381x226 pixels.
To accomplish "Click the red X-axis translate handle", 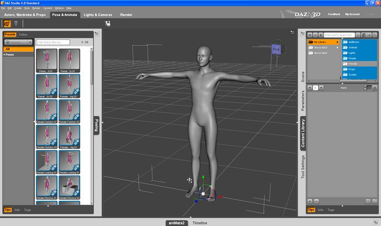I will 220,197.
